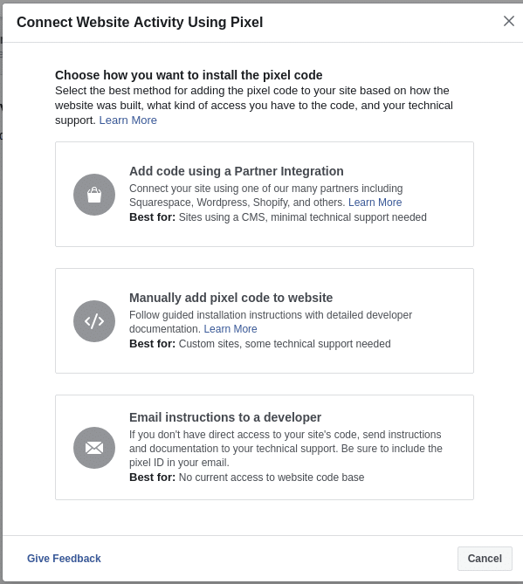Pick 'Email instructions to a developer' heading

(225, 417)
